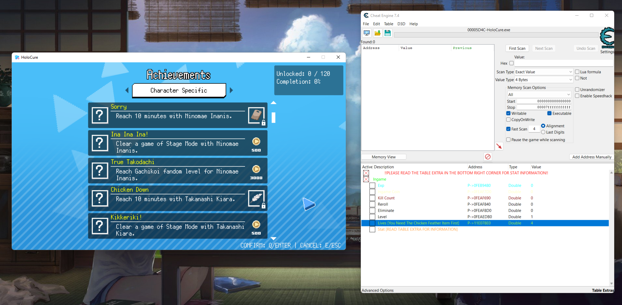Open the Memory Scan Options region dropdown

(x=539, y=94)
